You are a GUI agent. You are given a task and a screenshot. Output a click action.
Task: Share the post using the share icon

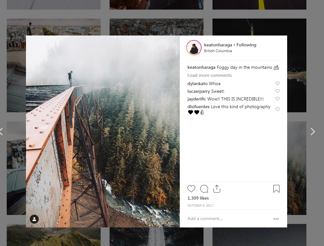[217, 189]
